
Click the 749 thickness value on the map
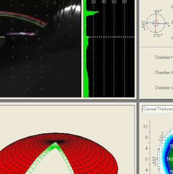pos(170,159)
